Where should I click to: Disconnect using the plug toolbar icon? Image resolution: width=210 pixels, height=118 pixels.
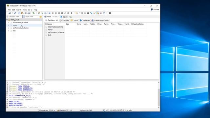click(15, 13)
